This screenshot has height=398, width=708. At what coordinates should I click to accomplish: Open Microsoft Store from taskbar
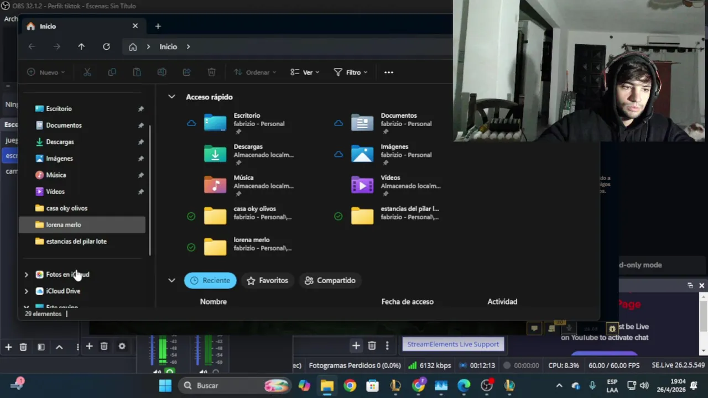click(373, 385)
